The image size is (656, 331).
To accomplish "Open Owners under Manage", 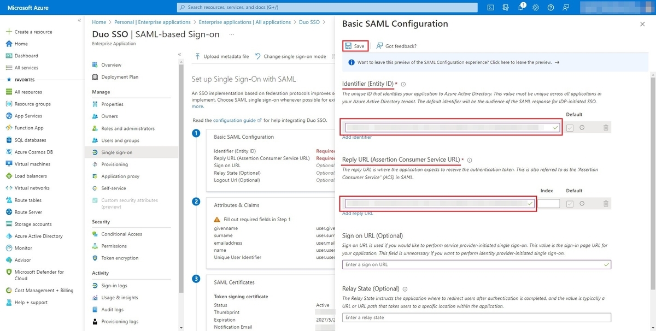I will (109, 116).
